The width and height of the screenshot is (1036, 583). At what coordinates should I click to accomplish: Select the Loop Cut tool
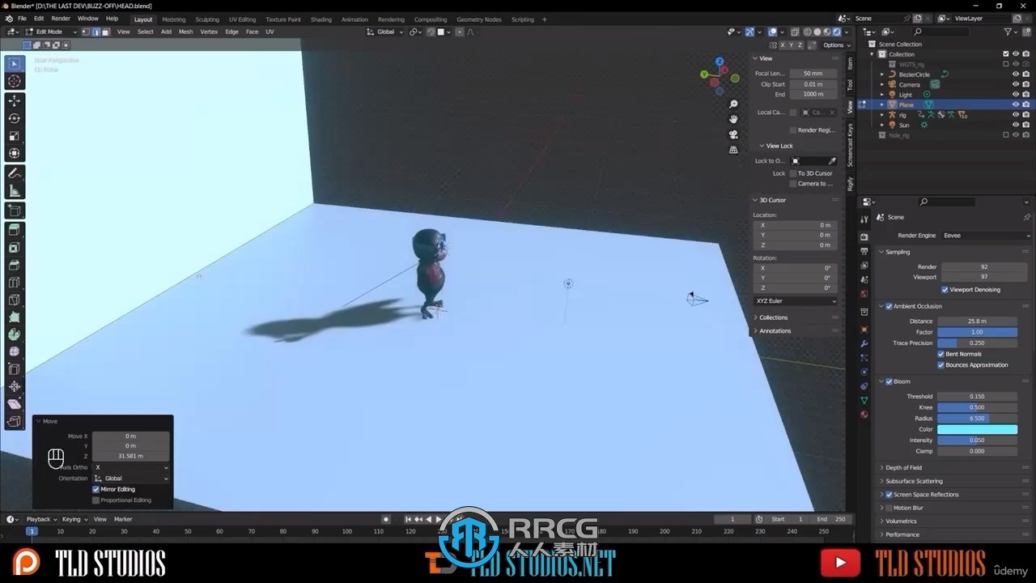click(15, 283)
